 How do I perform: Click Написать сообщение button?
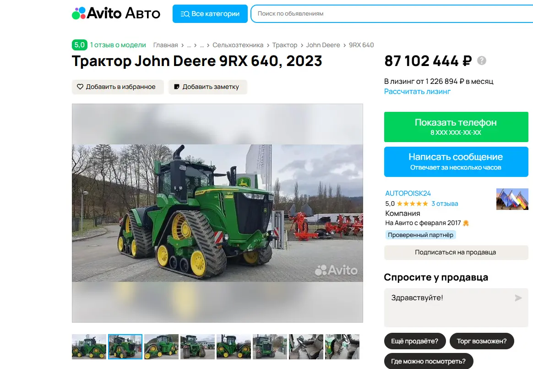[456, 162]
